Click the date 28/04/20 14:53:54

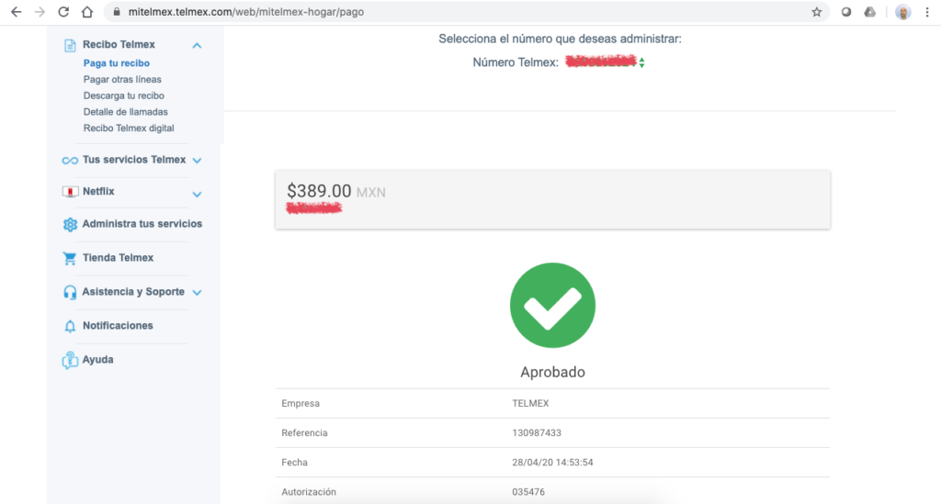click(552, 462)
